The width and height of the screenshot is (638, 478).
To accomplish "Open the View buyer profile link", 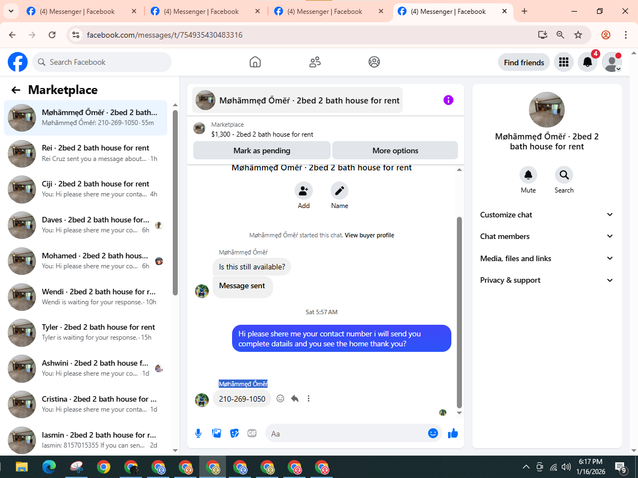I will click(x=369, y=235).
